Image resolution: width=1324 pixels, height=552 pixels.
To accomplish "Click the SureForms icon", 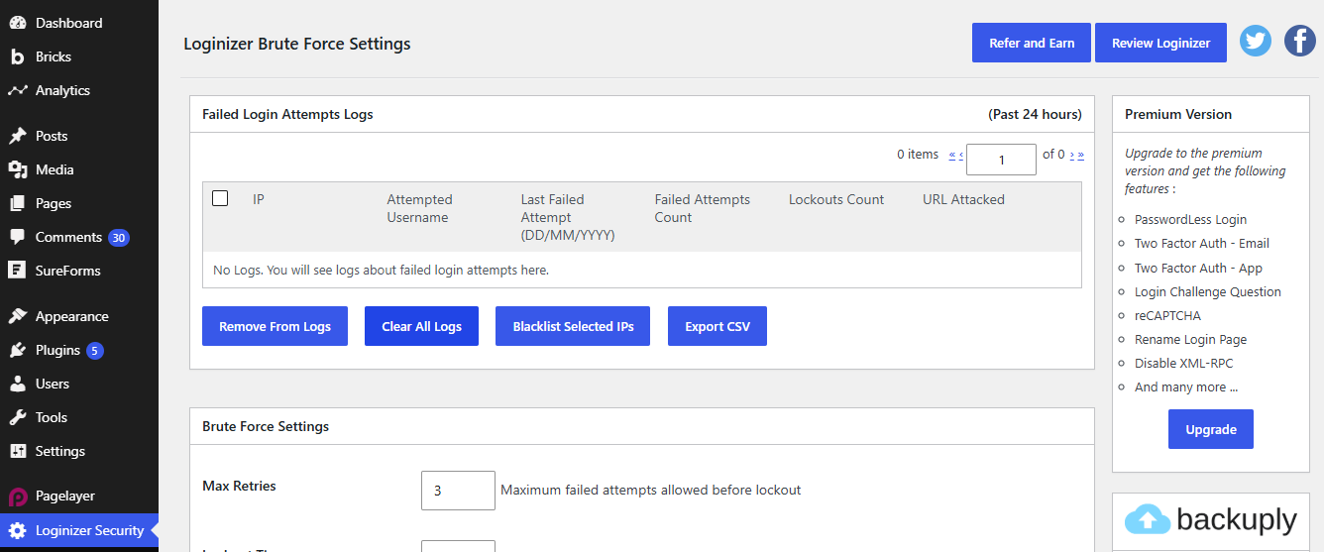I will (x=17, y=271).
